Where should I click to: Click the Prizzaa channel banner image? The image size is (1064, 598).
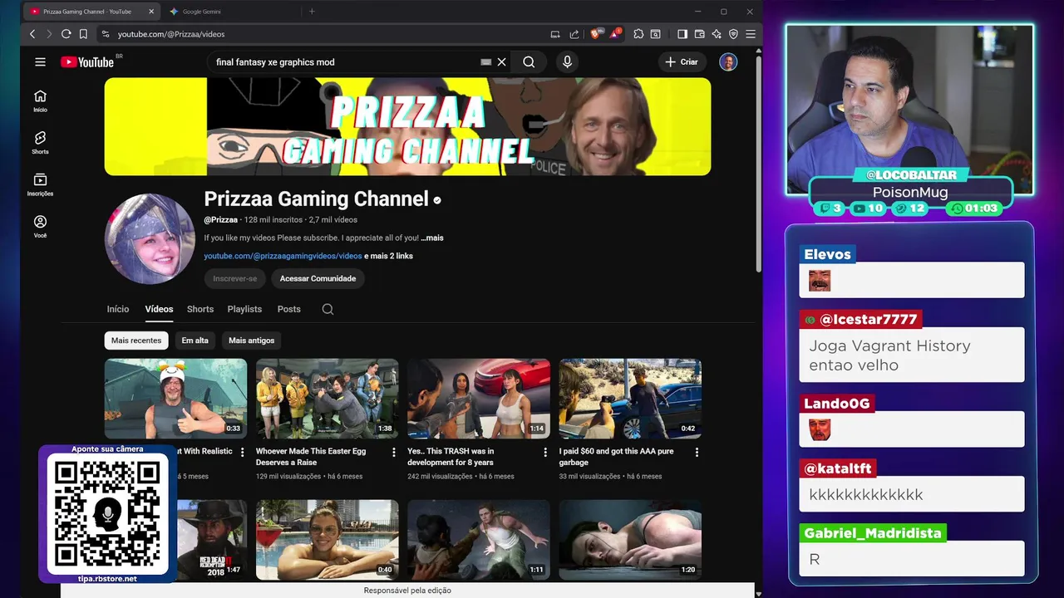(x=407, y=126)
